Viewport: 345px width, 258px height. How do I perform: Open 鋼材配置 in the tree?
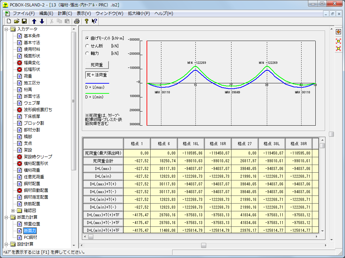pos(32,183)
